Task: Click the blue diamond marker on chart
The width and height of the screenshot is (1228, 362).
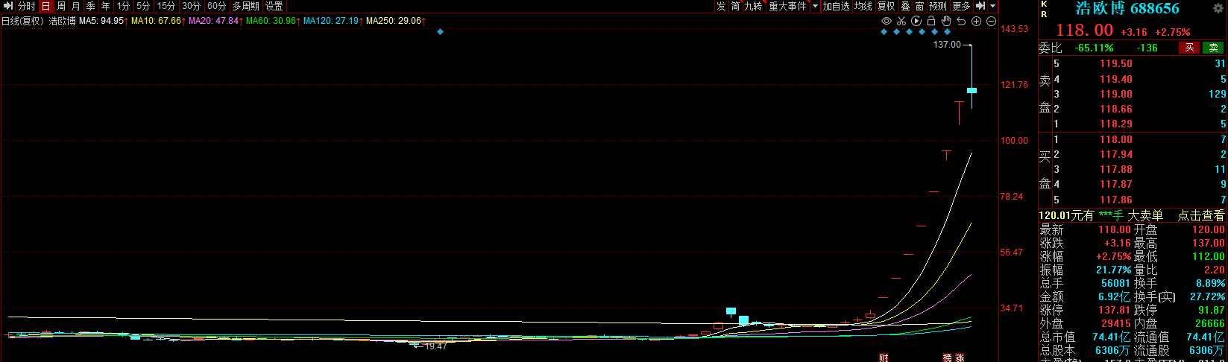Action: point(441,32)
